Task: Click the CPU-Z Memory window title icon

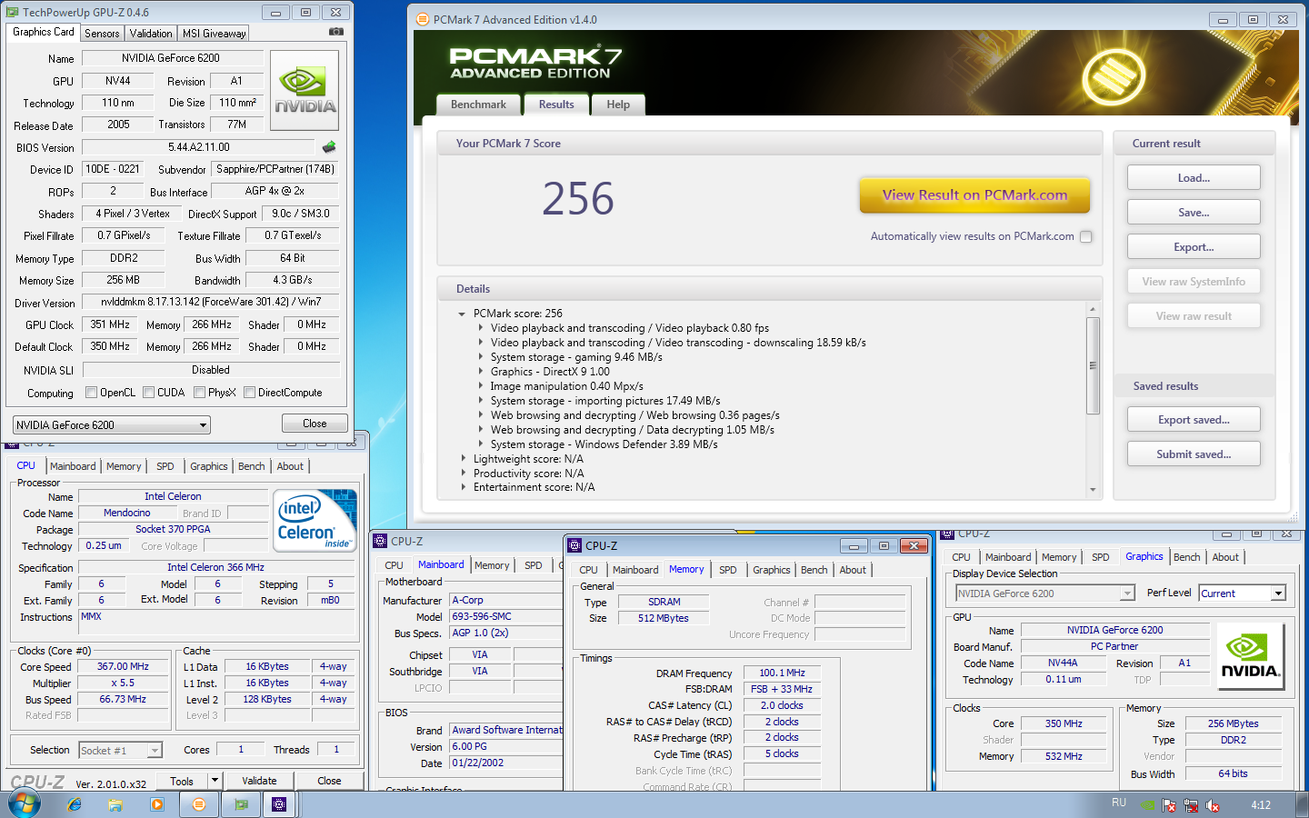Action: point(575,545)
